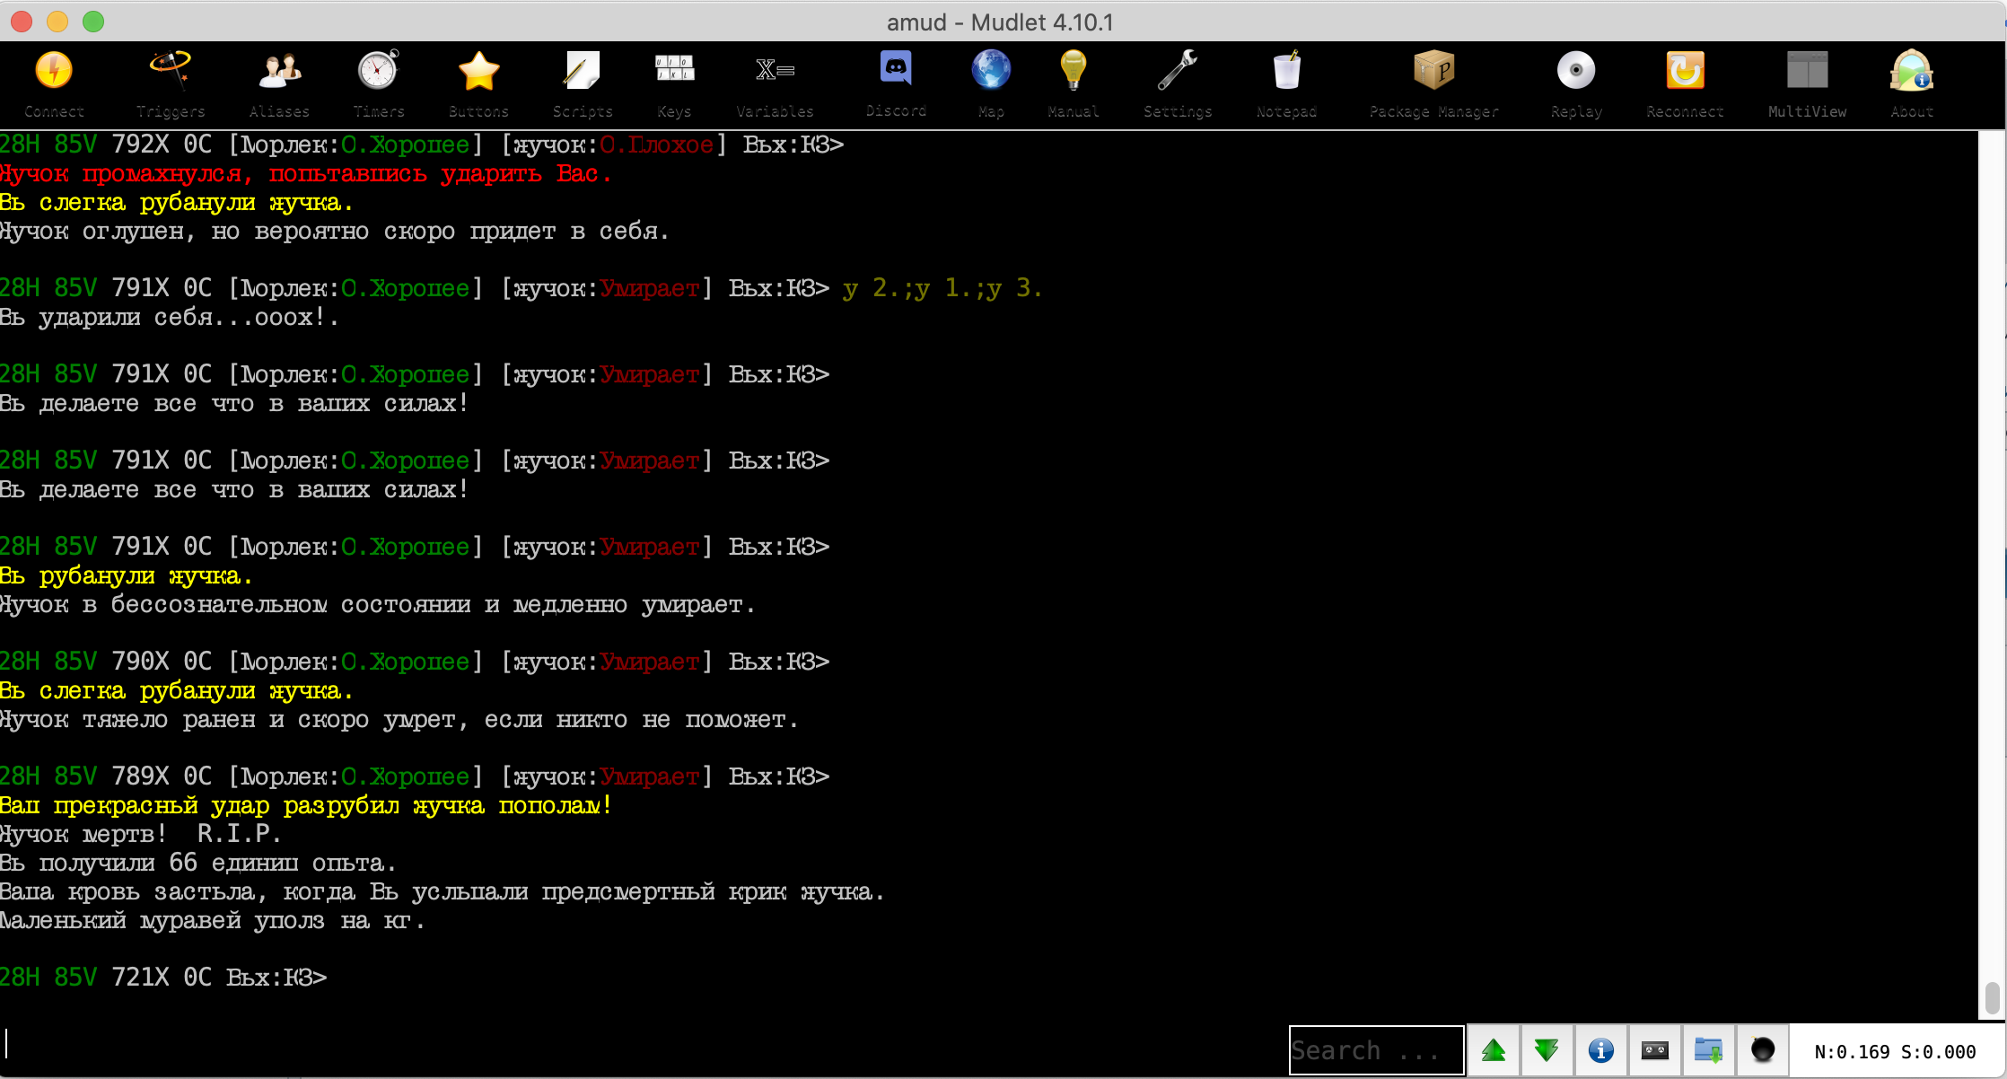Open Package Manager
Viewport: 2007px width, 1079px height.
pyautogui.click(x=1433, y=83)
